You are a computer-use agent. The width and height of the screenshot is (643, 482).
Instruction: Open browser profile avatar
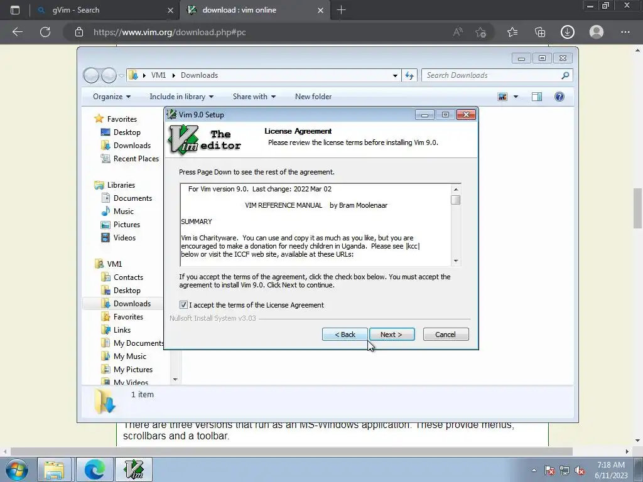597,32
